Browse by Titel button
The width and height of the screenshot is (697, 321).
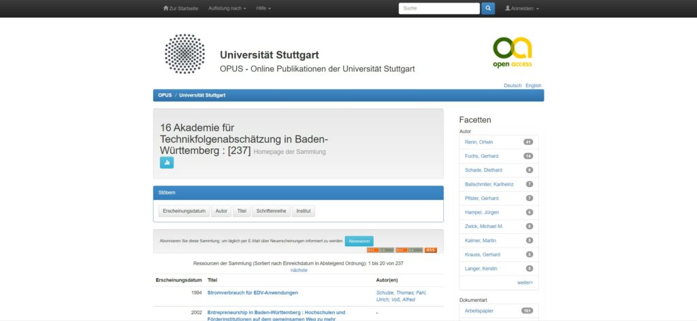coord(242,212)
